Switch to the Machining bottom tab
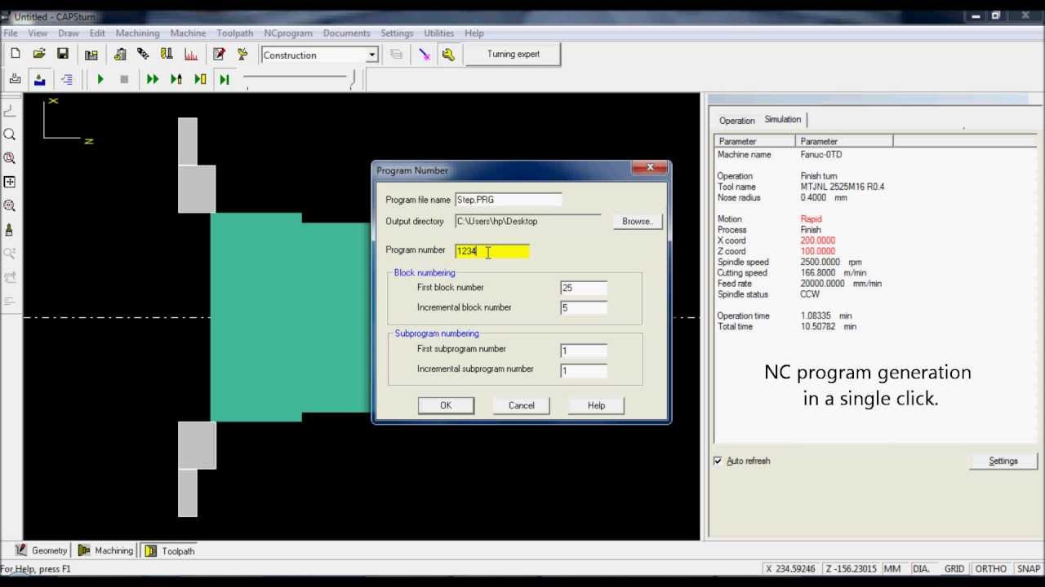 (x=105, y=550)
